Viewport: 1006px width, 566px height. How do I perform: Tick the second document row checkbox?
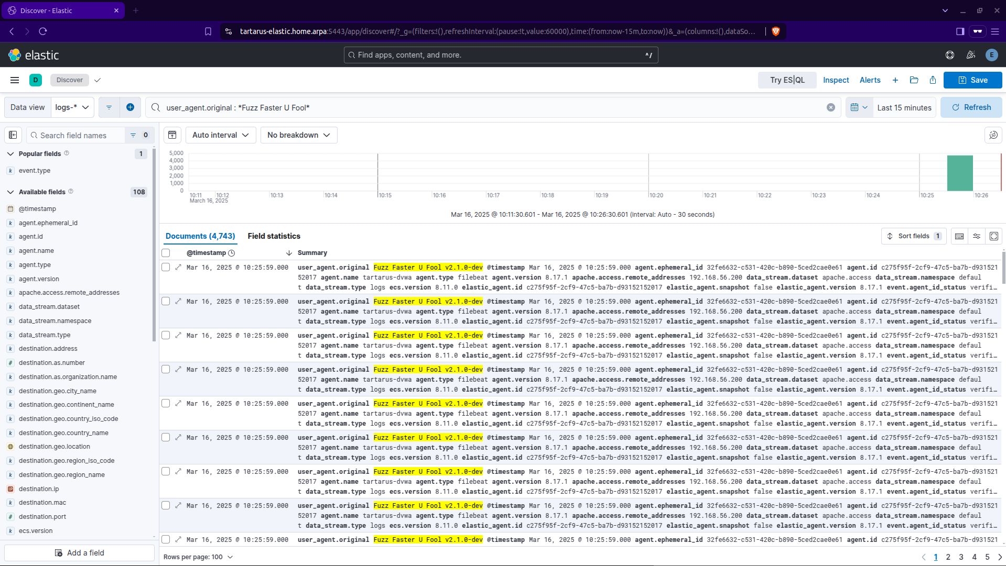pos(166,302)
